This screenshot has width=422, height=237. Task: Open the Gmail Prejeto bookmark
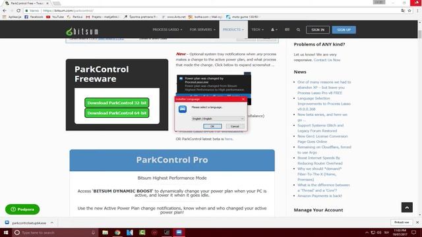click(x=103, y=16)
